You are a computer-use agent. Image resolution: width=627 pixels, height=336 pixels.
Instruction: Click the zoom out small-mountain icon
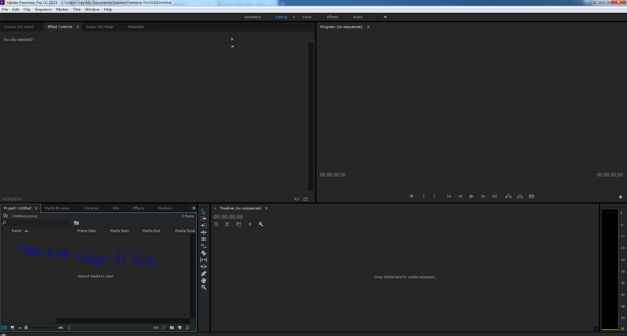pyautogui.click(x=20, y=327)
